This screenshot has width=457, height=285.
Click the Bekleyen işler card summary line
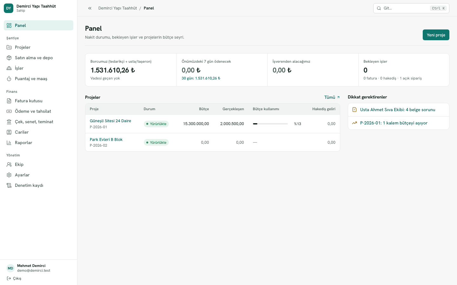[393, 78]
